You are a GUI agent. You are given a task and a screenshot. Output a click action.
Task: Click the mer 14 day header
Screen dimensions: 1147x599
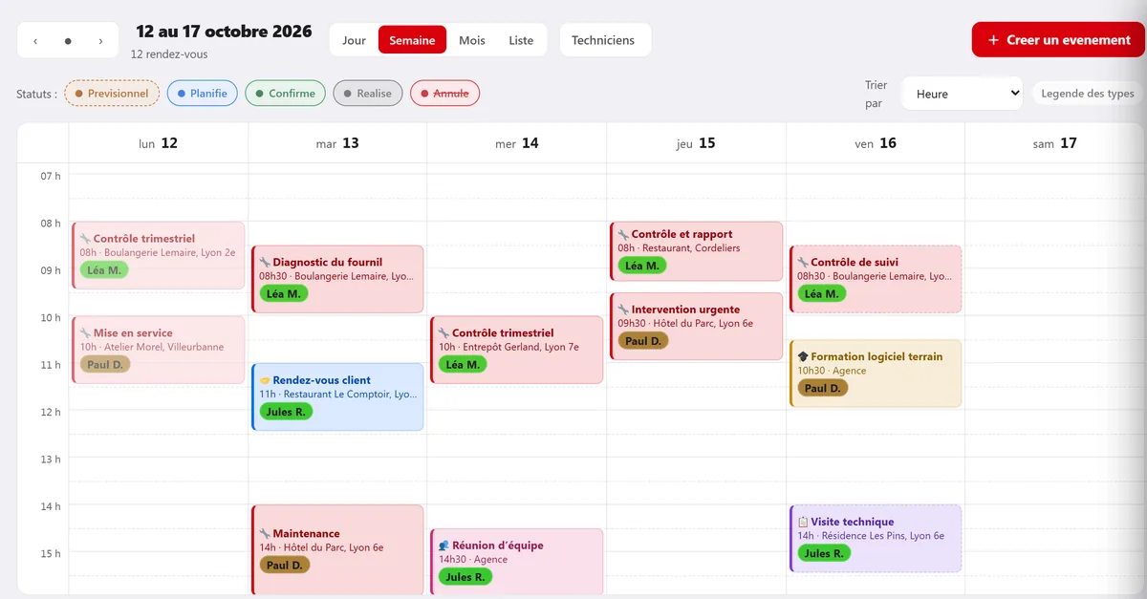[517, 143]
